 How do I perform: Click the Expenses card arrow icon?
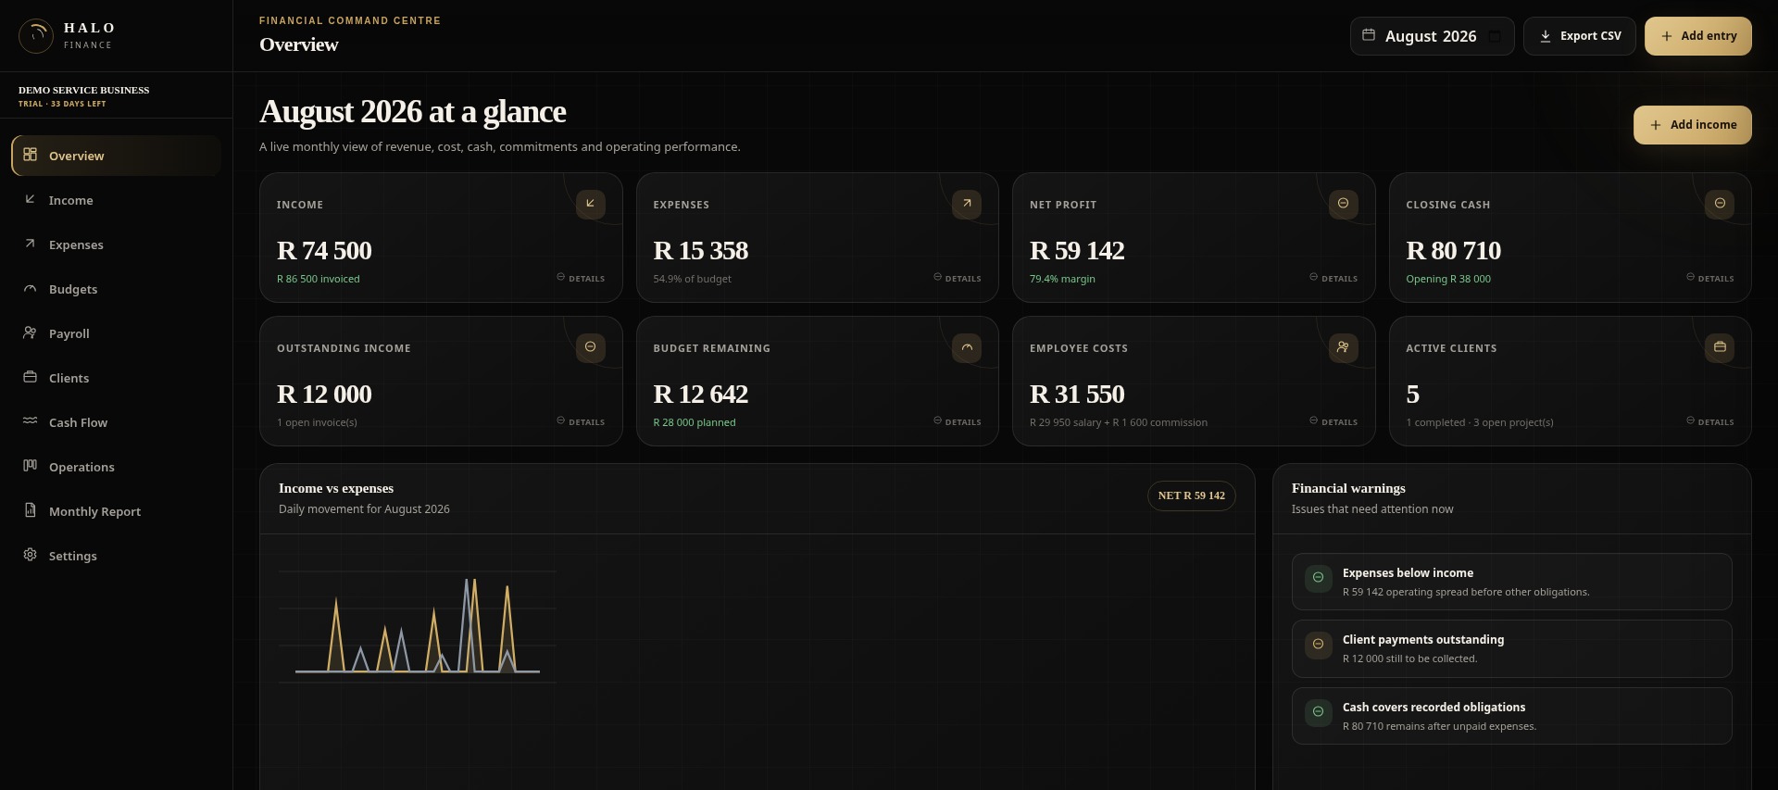click(x=967, y=204)
